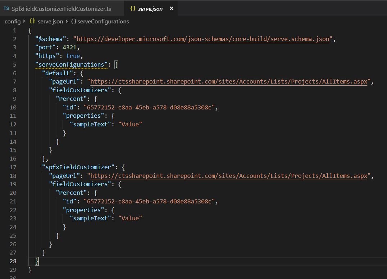Screen dimensions: 387x279
Task: Click the "Percent" key on line 20
Action: tap(71, 193)
